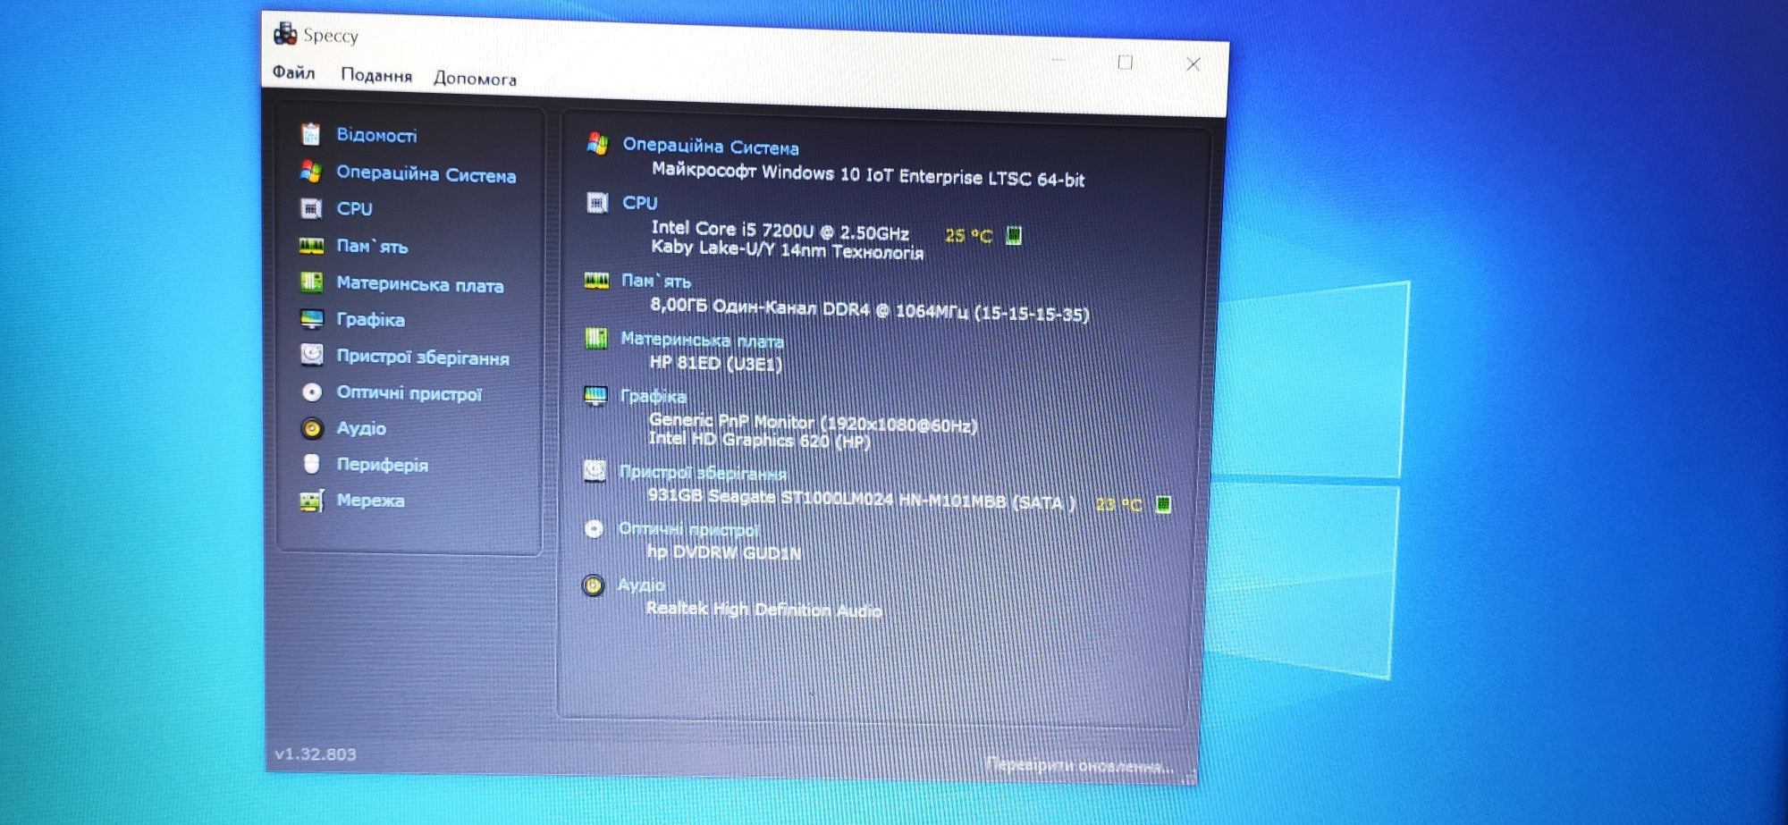Click the Windows flag icon in summary
The image size is (1788, 825).
(597, 143)
